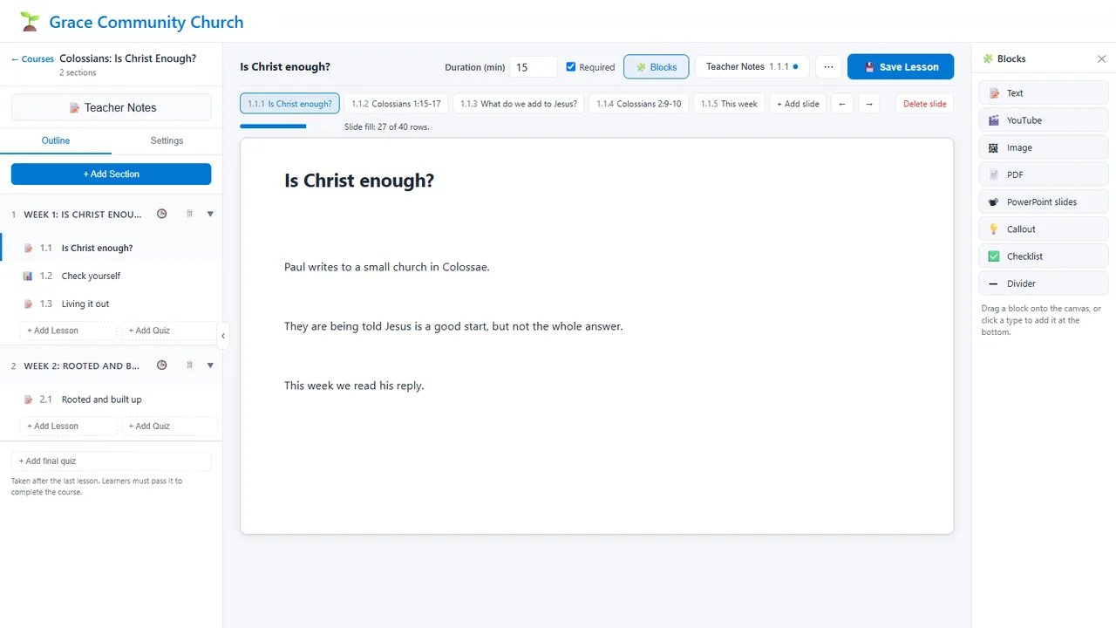Screen dimensions: 1116x628
Task: Open slide 1.1.2 Colossians 1:15-17
Action: pyautogui.click(x=396, y=104)
